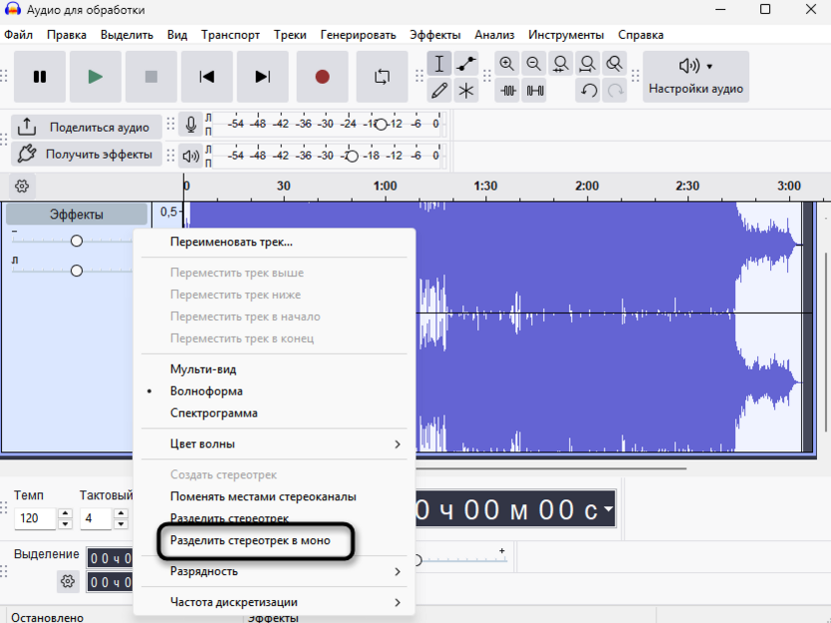Decrease tempo with down stepper arrow
The width and height of the screenshot is (831, 623).
(x=65, y=523)
